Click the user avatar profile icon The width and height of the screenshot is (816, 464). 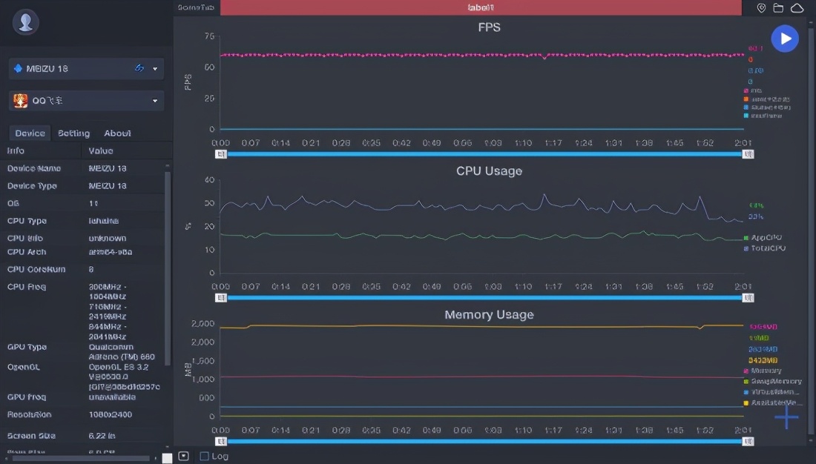click(26, 22)
